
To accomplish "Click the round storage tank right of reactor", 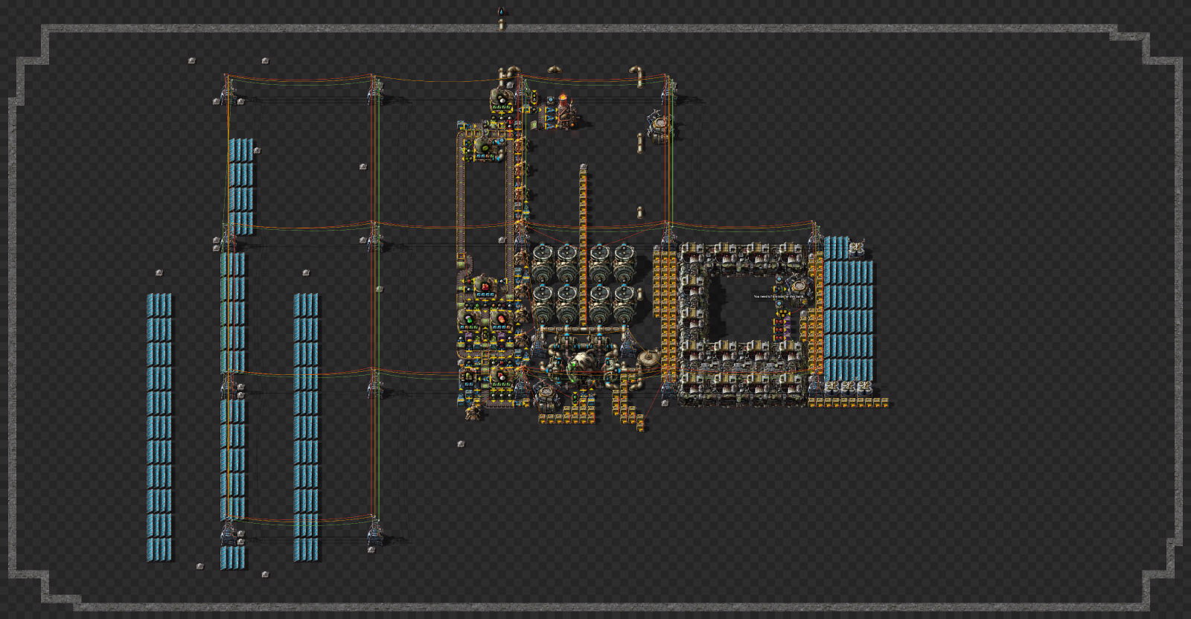I will point(649,360).
